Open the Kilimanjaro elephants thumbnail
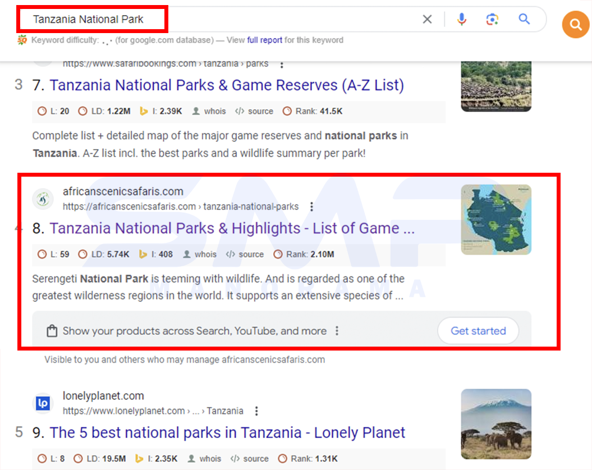Viewport: 592px width, 470px height. click(496, 424)
